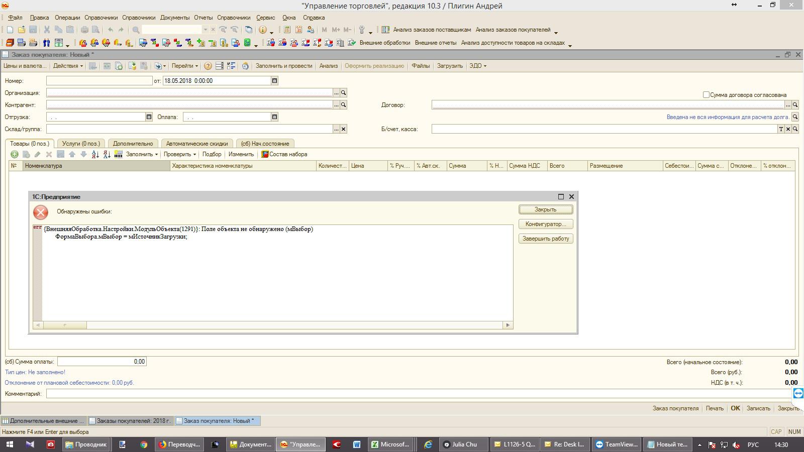Open the calendar picker for Shipment date
804x452 pixels.
click(x=149, y=117)
